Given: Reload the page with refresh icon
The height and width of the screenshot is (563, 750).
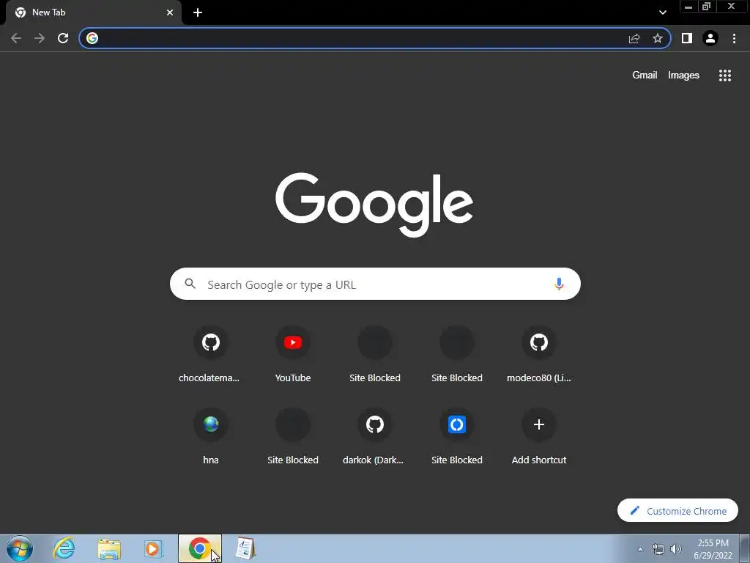Looking at the screenshot, I should 63,38.
